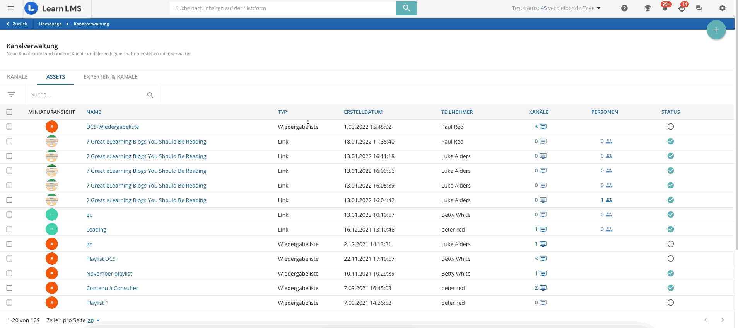Open the settings gear icon
Image resolution: width=738 pixels, height=328 pixels.
tap(722, 8)
